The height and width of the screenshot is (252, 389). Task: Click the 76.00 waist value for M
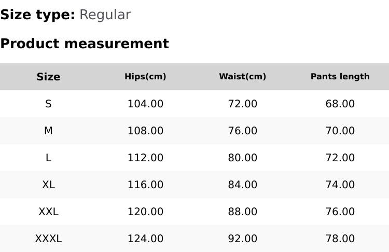(242, 131)
